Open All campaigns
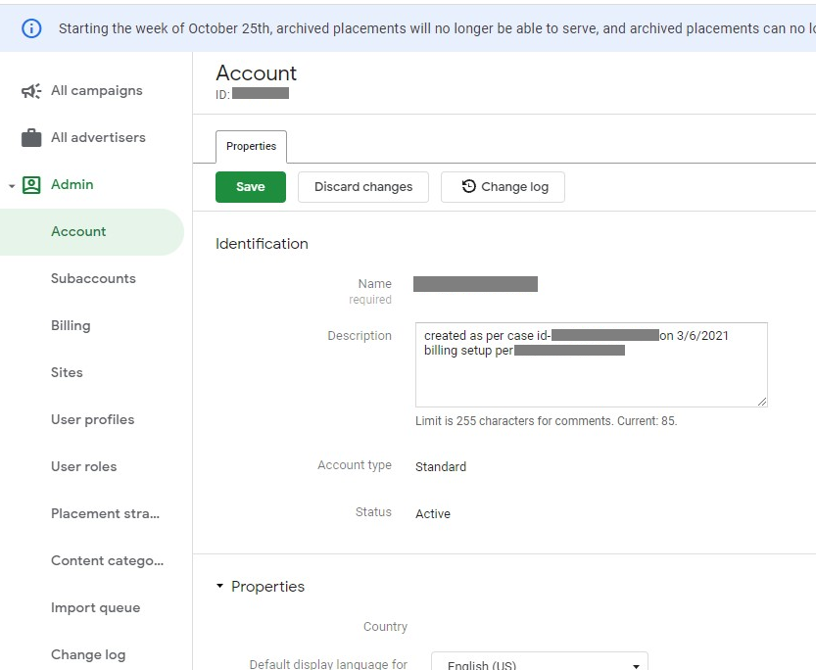The width and height of the screenshot is (816, 670). pos(97,90)
